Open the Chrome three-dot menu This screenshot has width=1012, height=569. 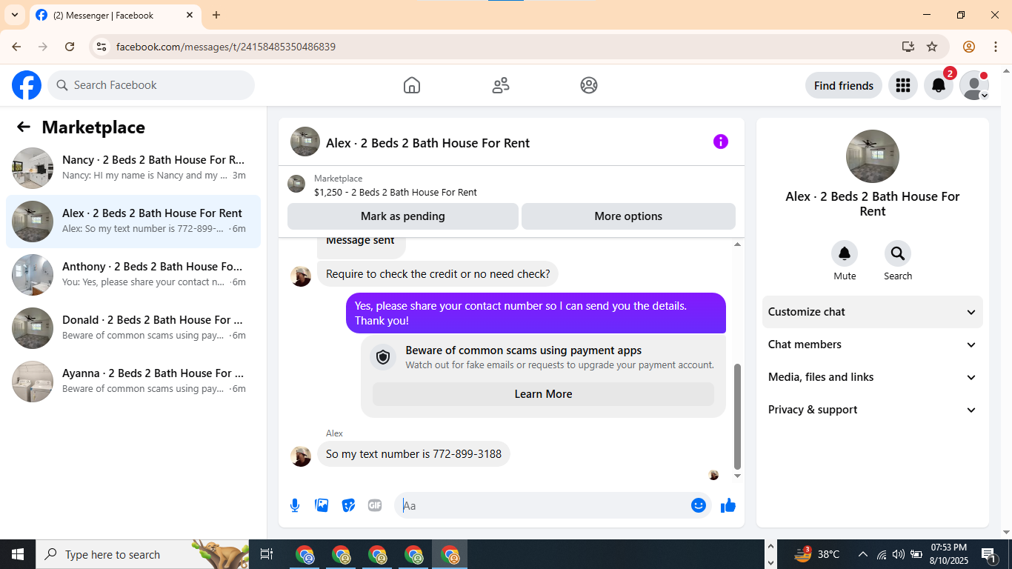[996, 47]
